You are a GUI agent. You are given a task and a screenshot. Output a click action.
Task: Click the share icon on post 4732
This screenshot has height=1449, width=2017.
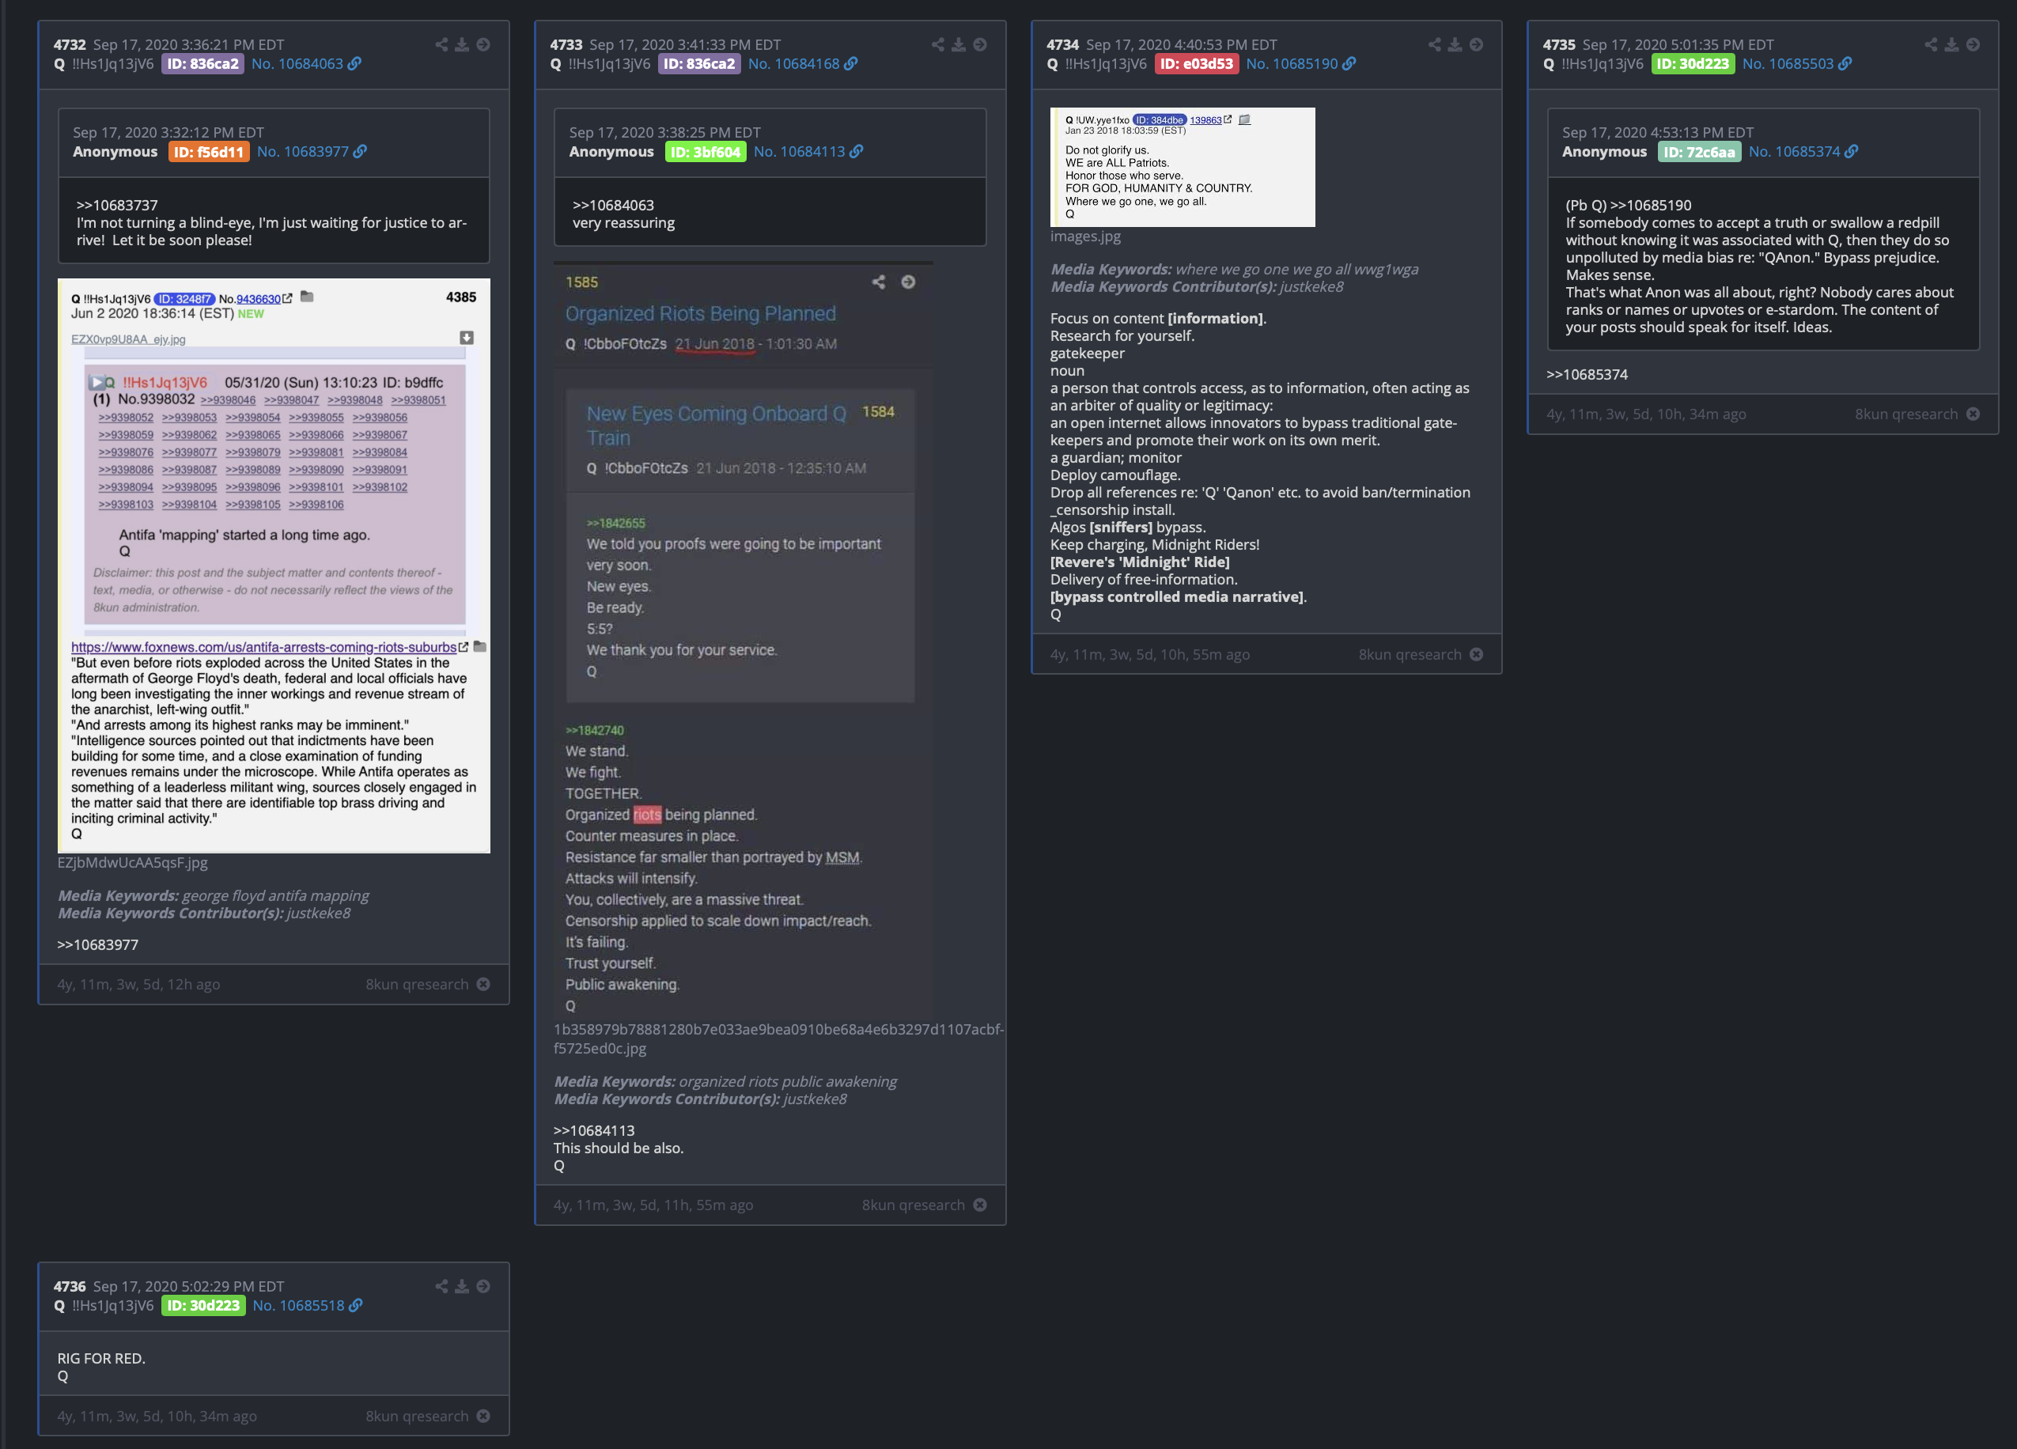pos(441,44)
